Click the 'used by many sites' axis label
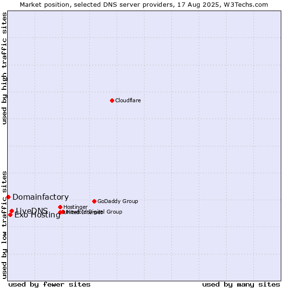The image size is (288, 288). [241, 285]
